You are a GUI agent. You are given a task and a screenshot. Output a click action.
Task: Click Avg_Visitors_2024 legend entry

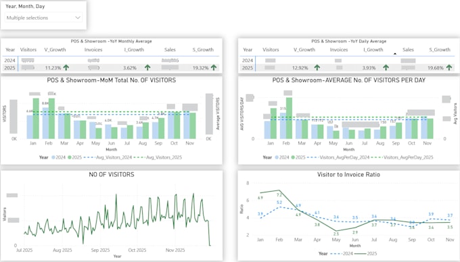[108, 157]
